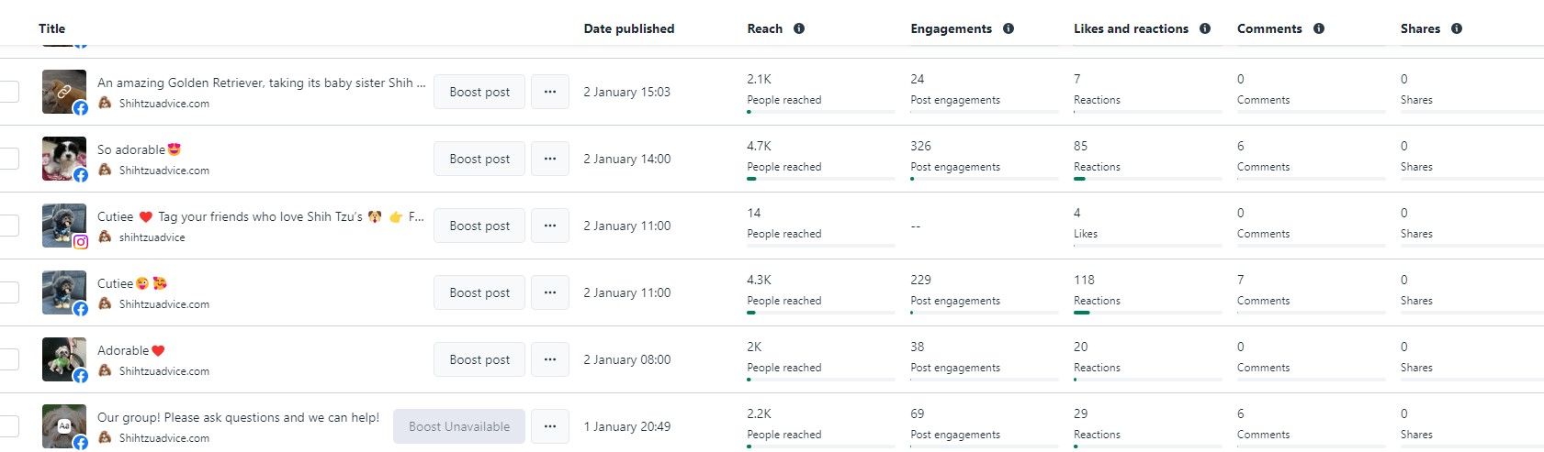Viewport: 1544px width, 452px height.
Task: Click the Title column header
Action: (x=52, y=28)
